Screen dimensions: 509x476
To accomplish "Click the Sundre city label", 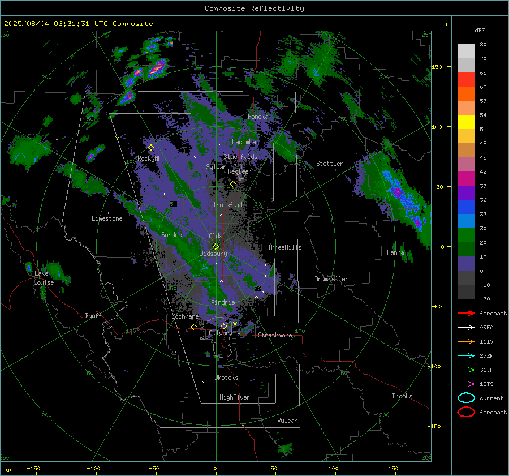I will pos(171,234).
